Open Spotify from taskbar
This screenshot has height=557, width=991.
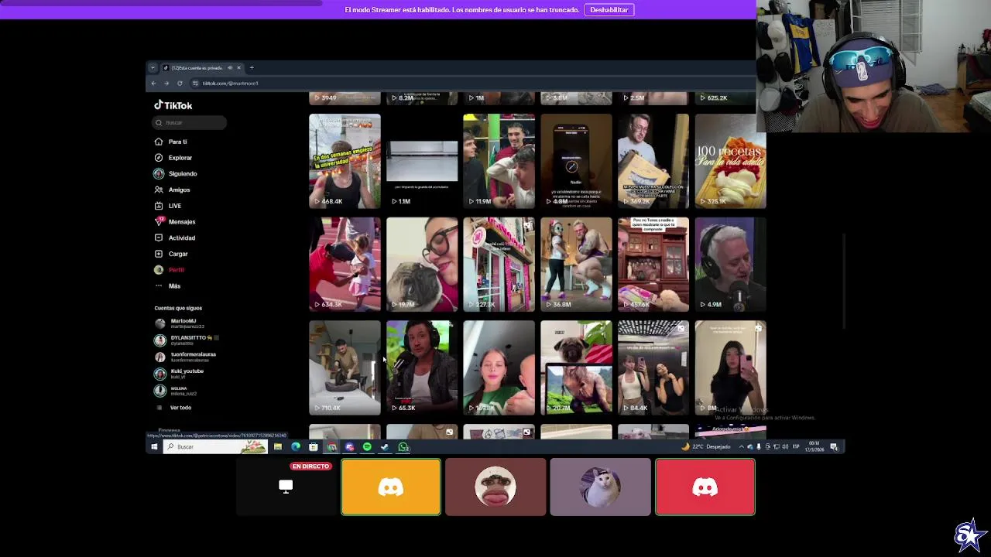367,446
